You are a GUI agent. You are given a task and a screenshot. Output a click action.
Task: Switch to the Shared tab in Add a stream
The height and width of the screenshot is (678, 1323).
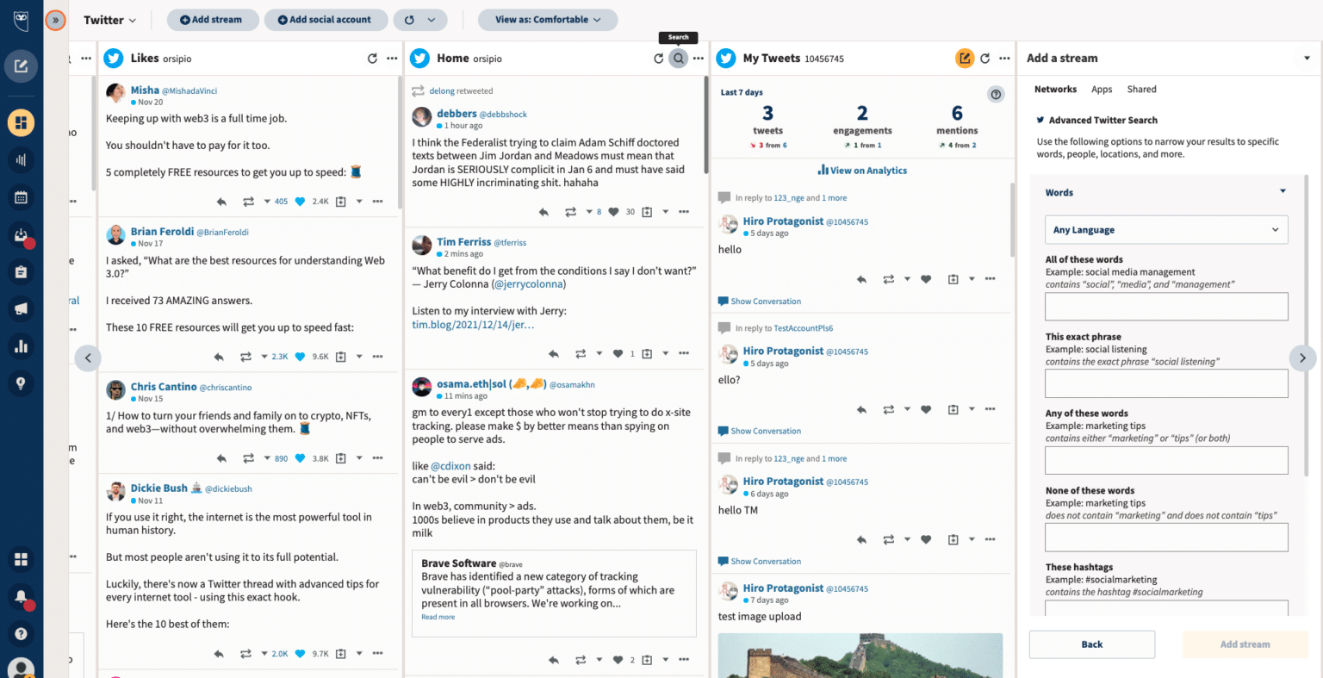1141,89
